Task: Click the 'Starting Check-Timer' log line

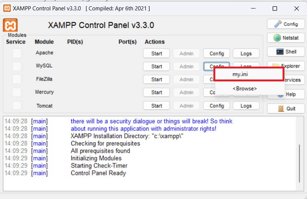Action: [x=99, y=165]
